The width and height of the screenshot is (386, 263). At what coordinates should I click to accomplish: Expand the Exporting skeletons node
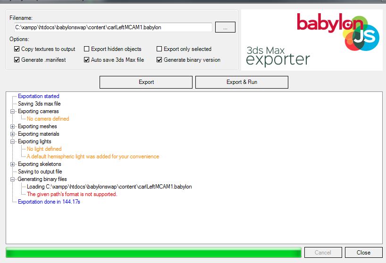click(x=12, y=164)
